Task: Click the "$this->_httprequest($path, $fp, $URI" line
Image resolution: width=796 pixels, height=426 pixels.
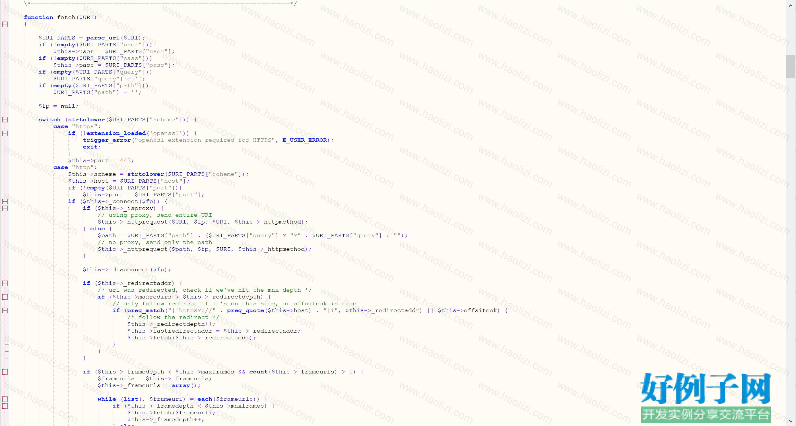Action: pyautogui.click(x=205, y=249)
